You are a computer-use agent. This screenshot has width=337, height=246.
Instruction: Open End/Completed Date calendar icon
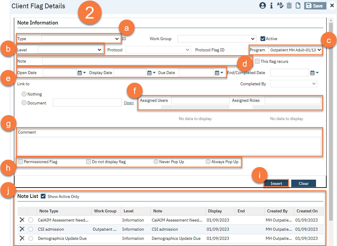312,73
